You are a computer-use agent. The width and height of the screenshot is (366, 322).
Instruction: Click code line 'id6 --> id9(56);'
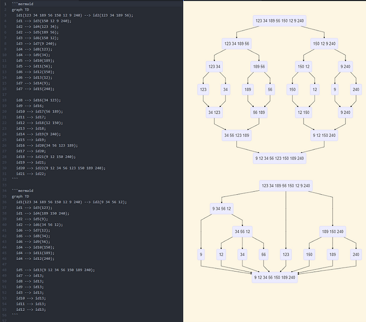[33, 242]
